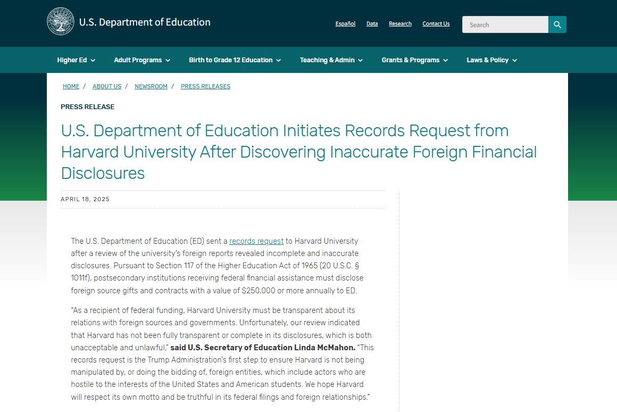Expand the Adult Programs chevron arrow
The width and height of the screenshot is (617, 412).
(x=168, y=60)
